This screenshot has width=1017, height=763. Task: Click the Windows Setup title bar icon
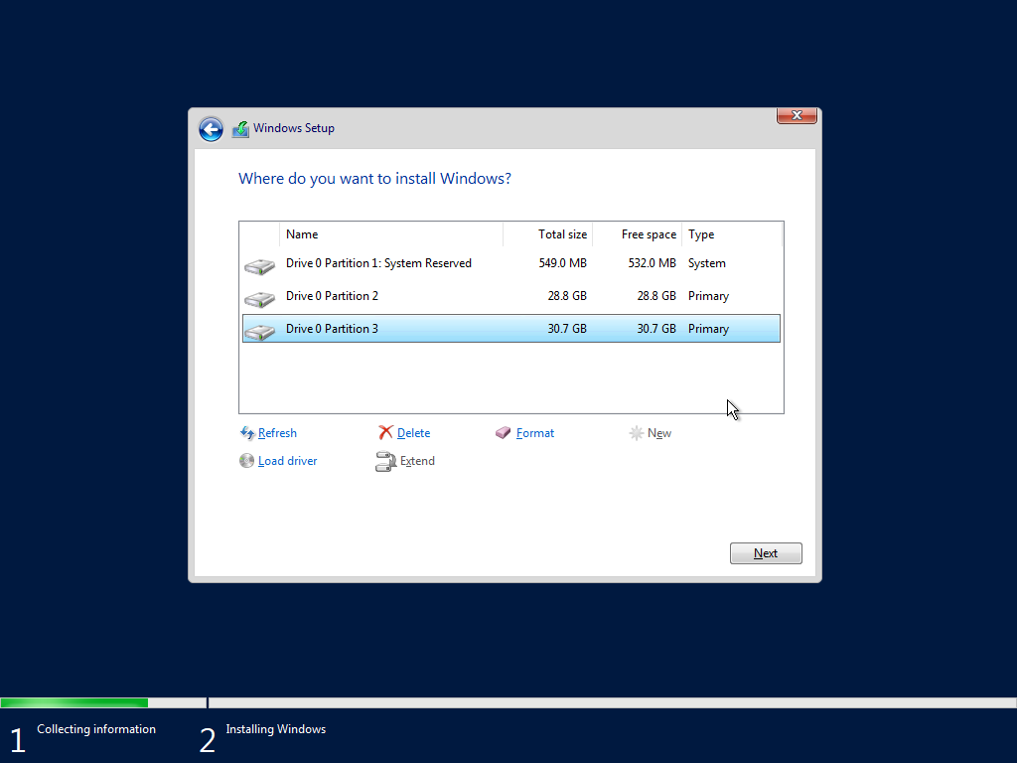pyautogui.click(x=239, y=128)
